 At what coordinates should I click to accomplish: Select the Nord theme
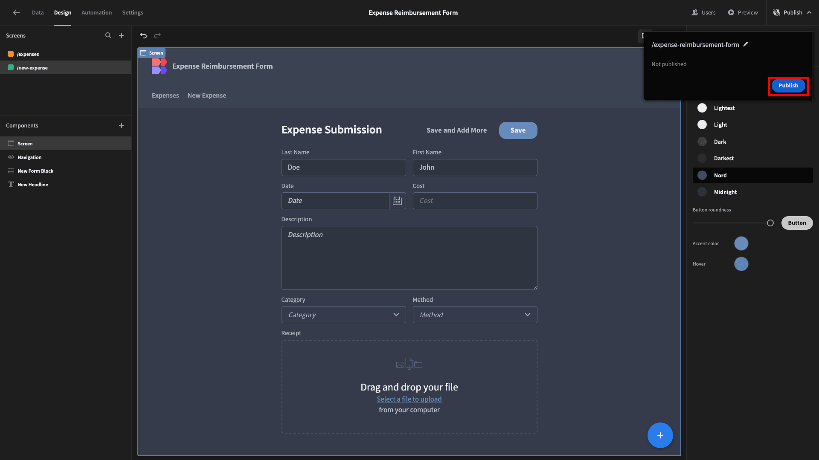(753, 175)
